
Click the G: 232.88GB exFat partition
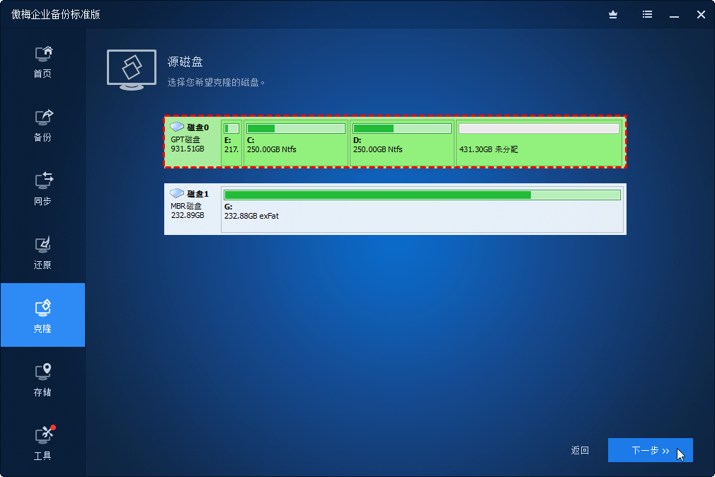[x=422, y=212]
